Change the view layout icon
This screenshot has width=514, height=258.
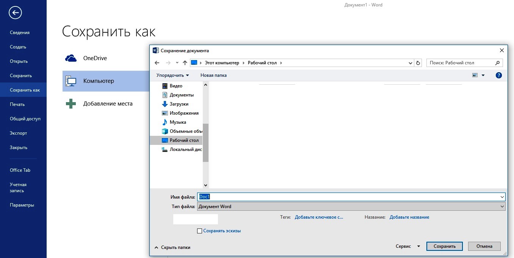click(475, 75)
